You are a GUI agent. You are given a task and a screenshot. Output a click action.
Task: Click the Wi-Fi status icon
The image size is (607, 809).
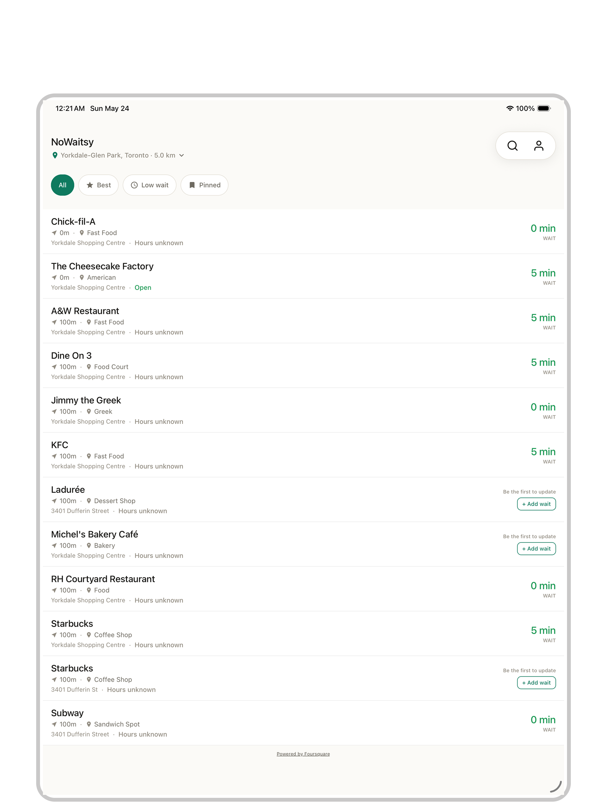click(510, 108)
